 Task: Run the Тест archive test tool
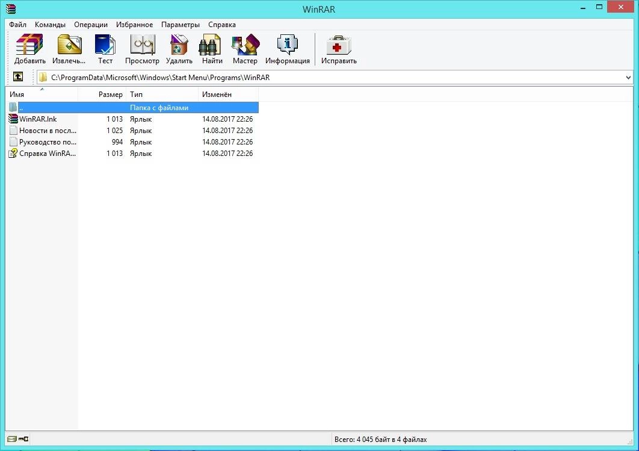[x=105, y=45]
